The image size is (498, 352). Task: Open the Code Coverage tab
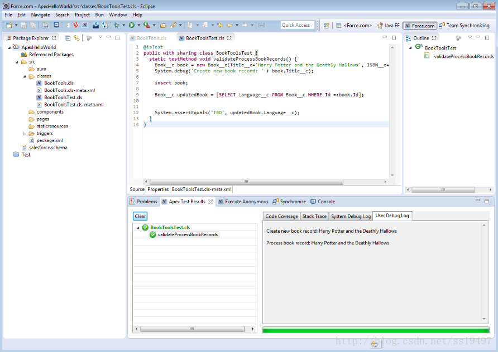[281, 216]
